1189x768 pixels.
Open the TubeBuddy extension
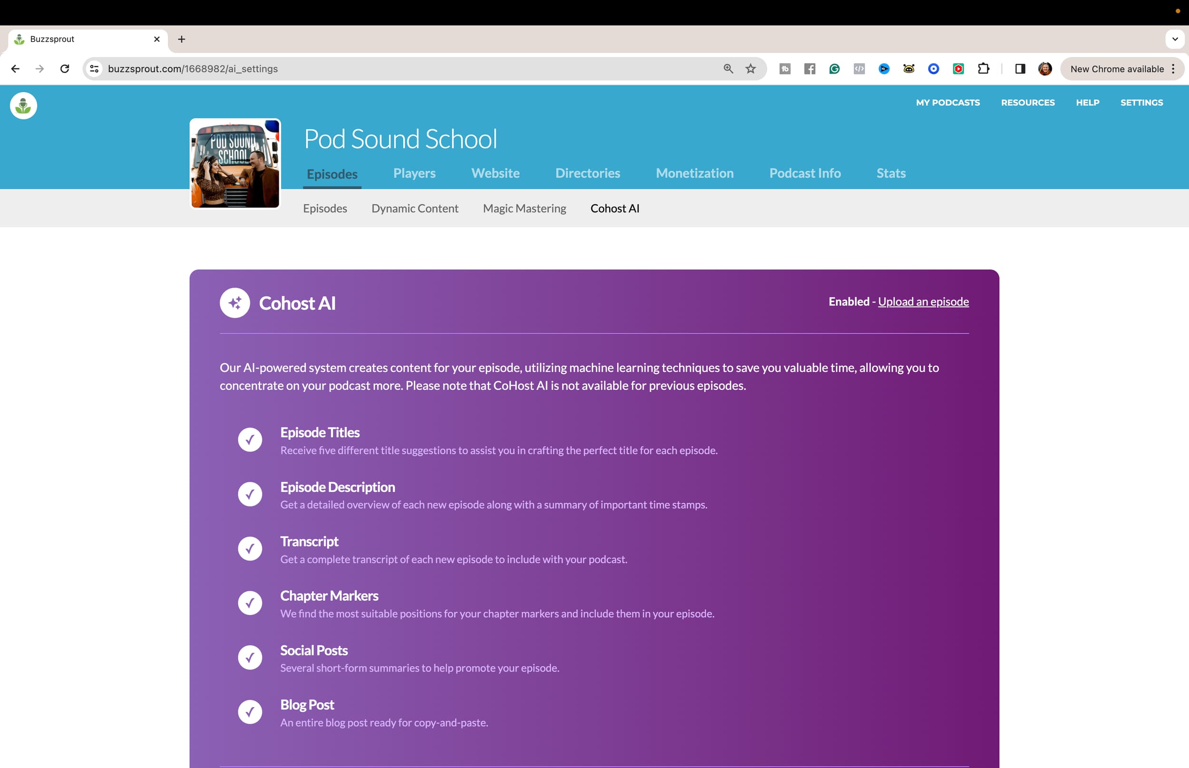point(785,69)
